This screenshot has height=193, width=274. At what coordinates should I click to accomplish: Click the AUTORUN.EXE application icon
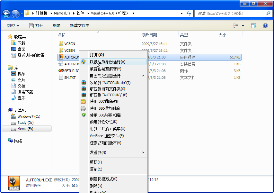click(x=61, y=57)
